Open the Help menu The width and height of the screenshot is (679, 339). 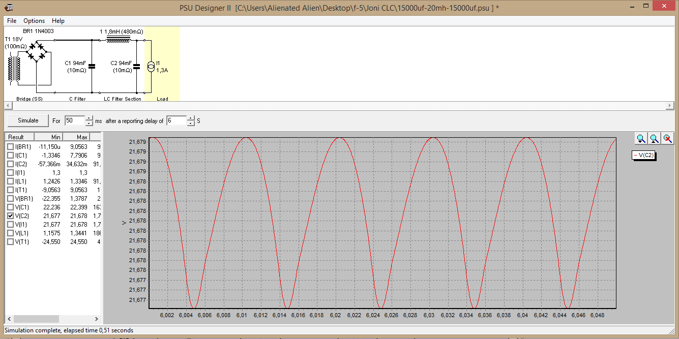(x=58, y=21)
